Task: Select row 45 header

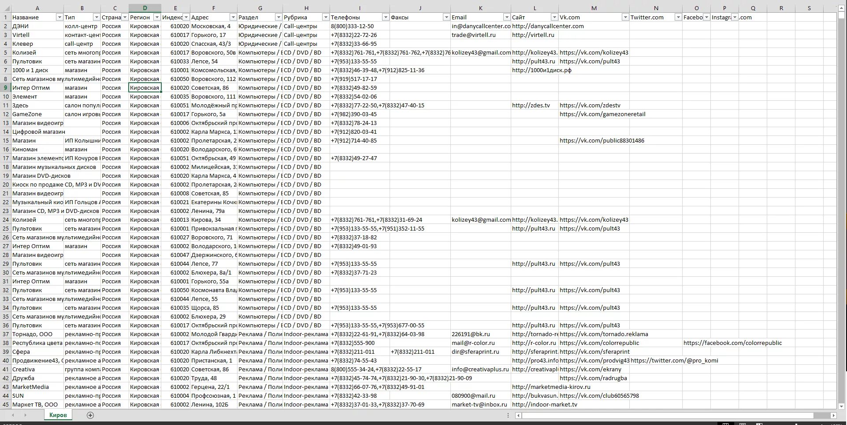Action: click(x=5, y=404)
